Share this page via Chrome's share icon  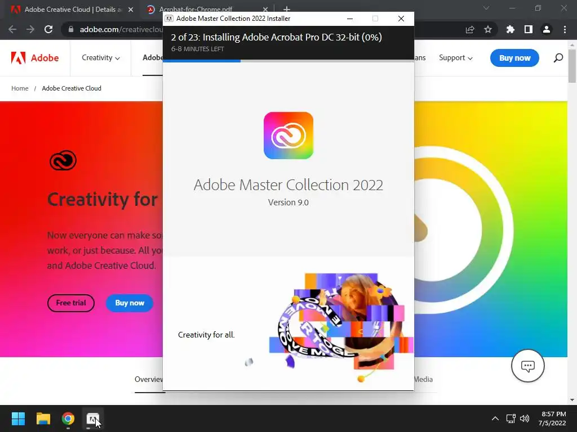pos(470,29)
